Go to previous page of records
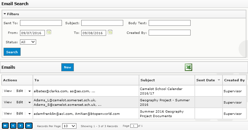Viewport: 248px width, 130px height. point(13,126)
